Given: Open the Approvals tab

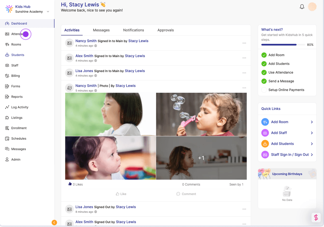Looking at the screenshot, I should (166, 30).
